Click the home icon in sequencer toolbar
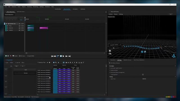The height and width of the screenshot is (101, 180). click(6, 56)
